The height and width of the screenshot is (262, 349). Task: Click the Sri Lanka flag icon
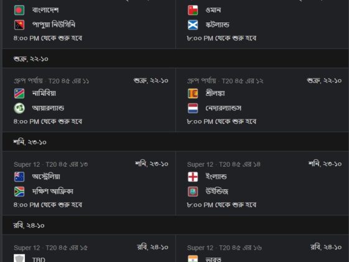click(193, 93)
